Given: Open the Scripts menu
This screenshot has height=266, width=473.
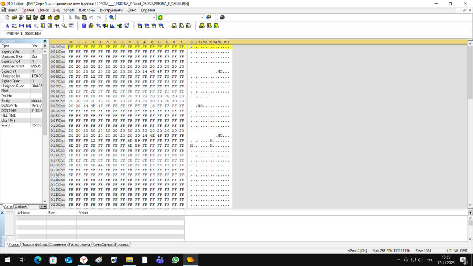Looking at the screenshot, I should (x=69, y=10).
